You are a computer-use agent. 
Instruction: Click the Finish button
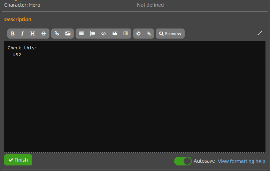point(18,160)
